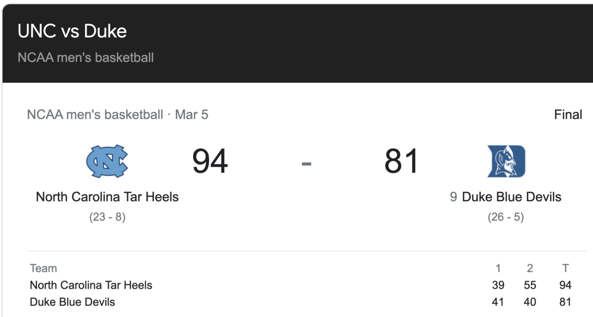Click the NCAA men's basketball subtitle in header

tap(85, 58)
